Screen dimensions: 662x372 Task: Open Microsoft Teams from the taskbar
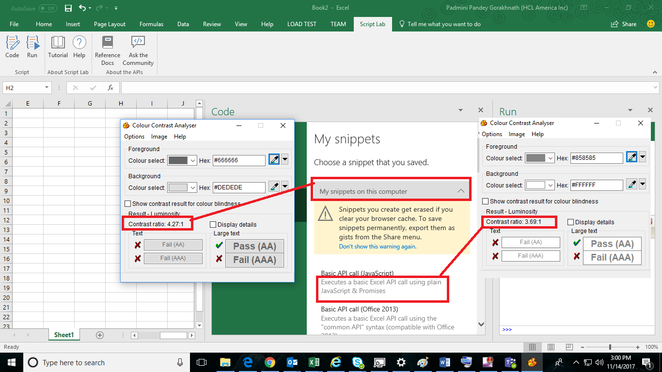point(510,362)
